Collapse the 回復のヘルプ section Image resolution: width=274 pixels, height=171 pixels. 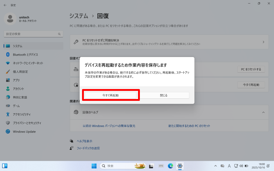tap(263, 112)
